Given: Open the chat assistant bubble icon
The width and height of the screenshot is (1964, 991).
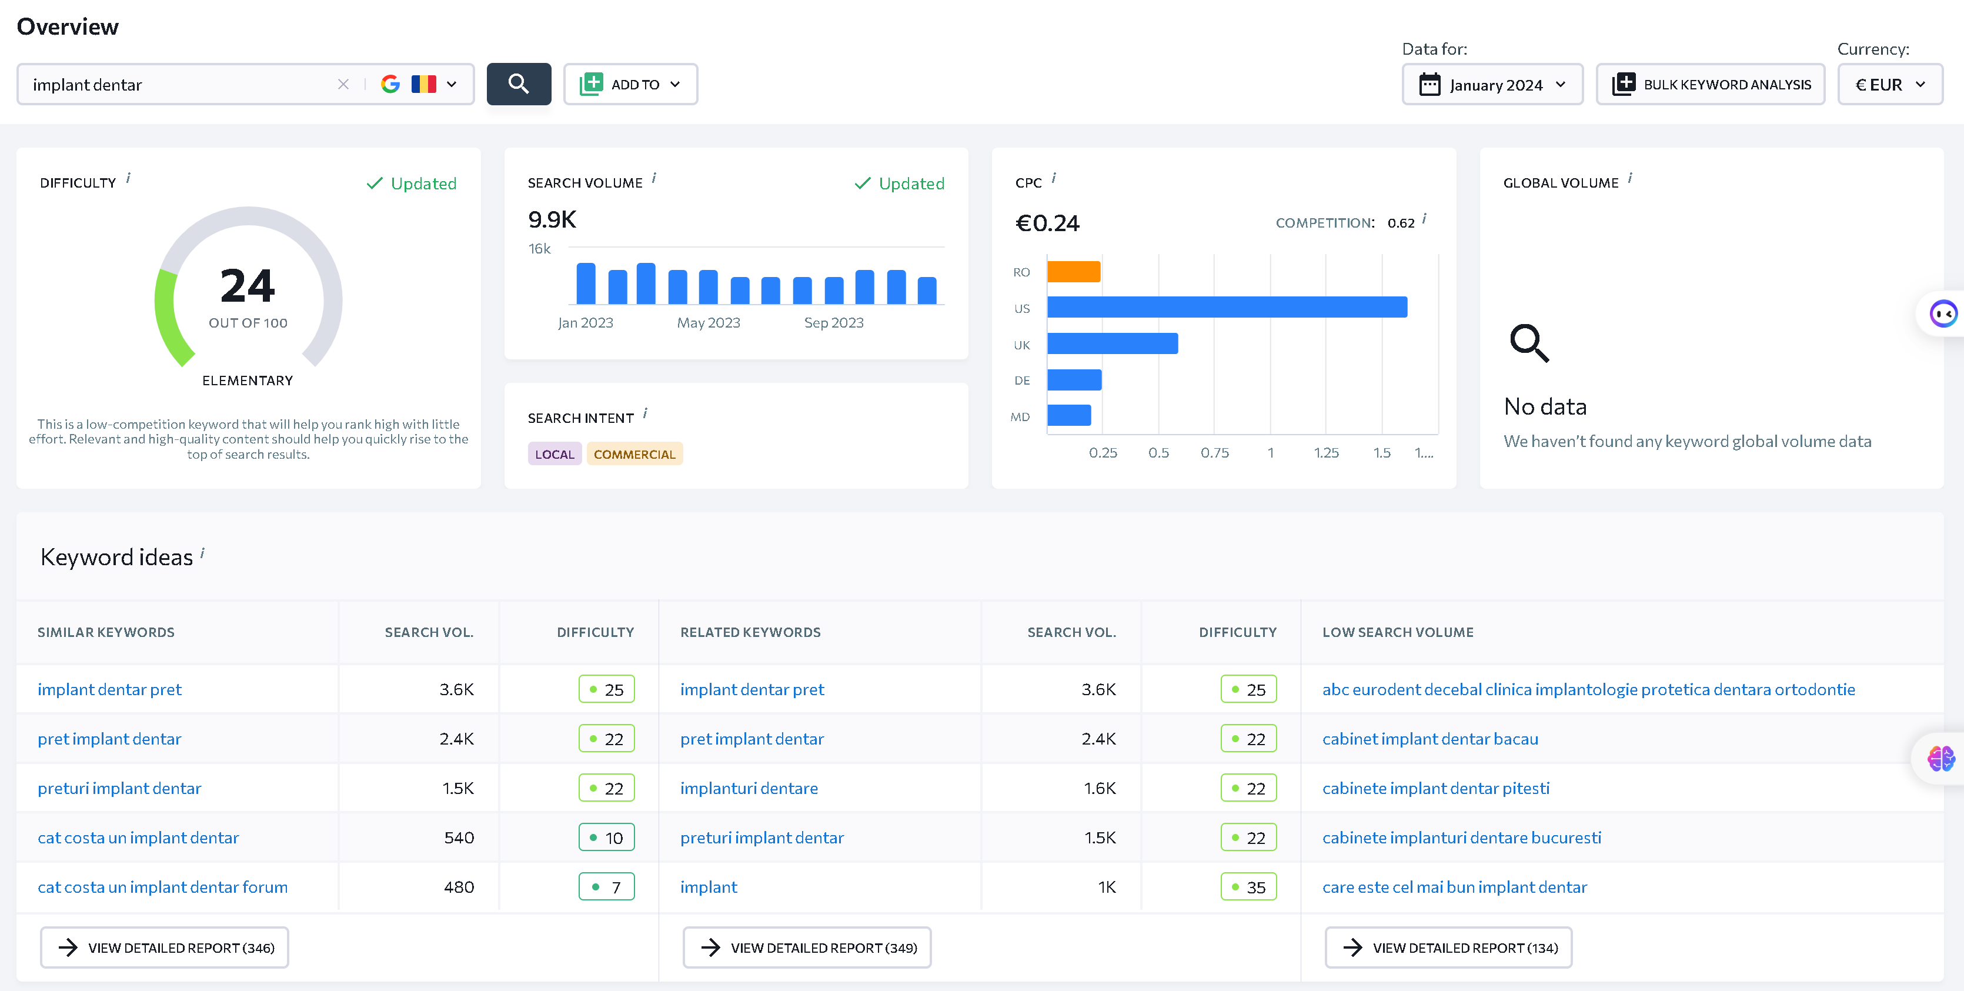Looking at the screenshot, I should [x=1943, y=313].
